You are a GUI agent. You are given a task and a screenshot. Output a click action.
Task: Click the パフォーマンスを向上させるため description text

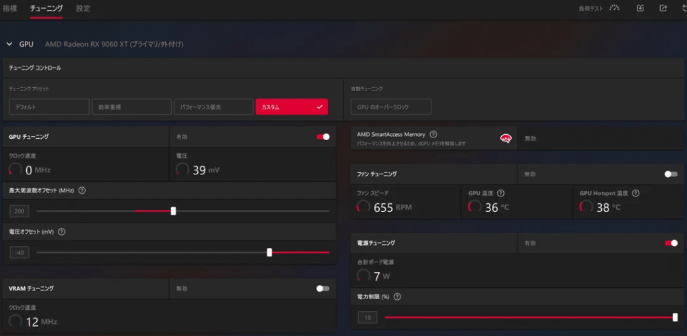(411, 144)
